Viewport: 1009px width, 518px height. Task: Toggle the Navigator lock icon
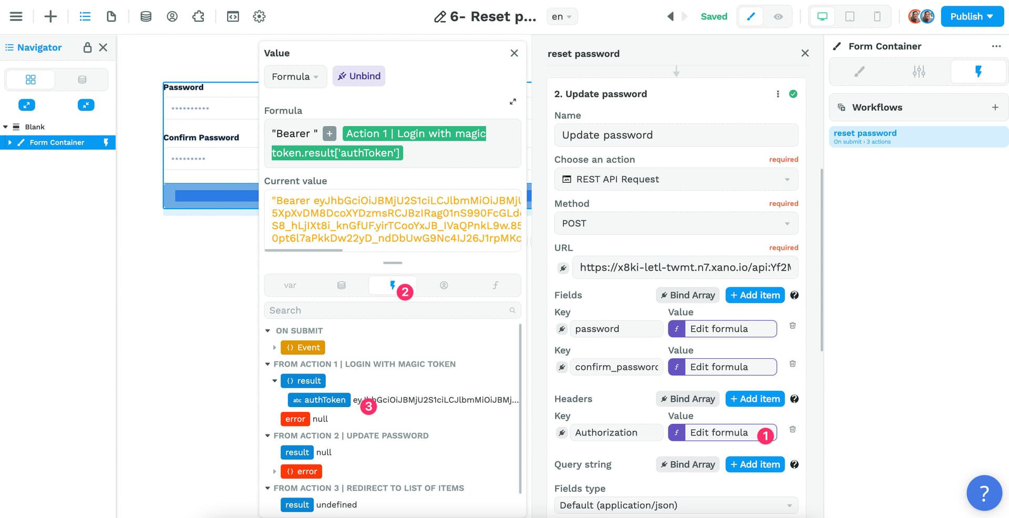(87, 47)
